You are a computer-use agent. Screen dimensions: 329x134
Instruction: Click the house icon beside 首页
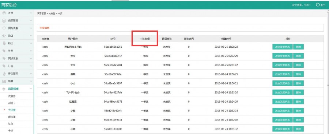pyautogui.click(x=4, y=13)
